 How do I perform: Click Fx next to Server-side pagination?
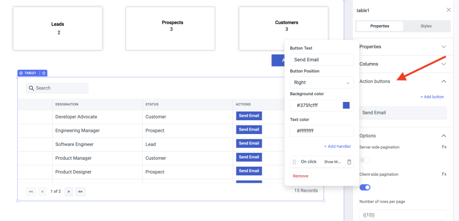[x=444, y=147]
